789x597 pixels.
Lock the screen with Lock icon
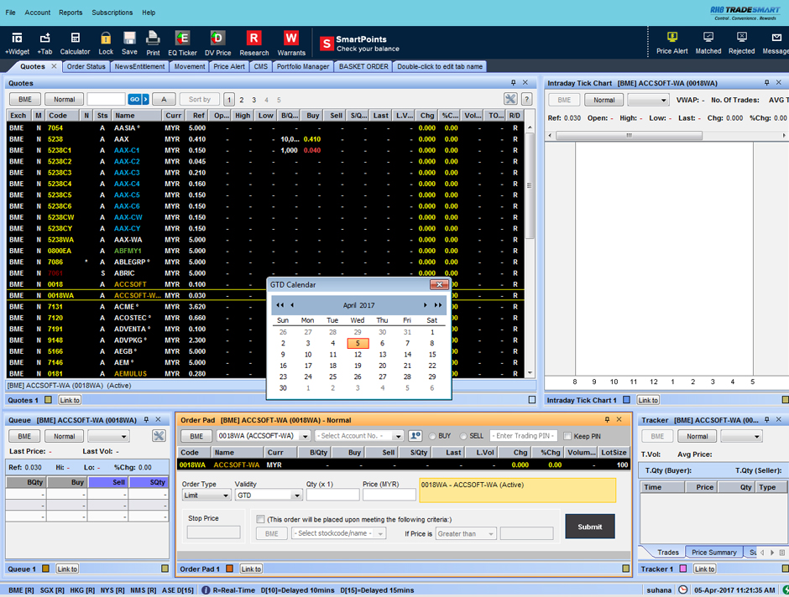[106, 44]
